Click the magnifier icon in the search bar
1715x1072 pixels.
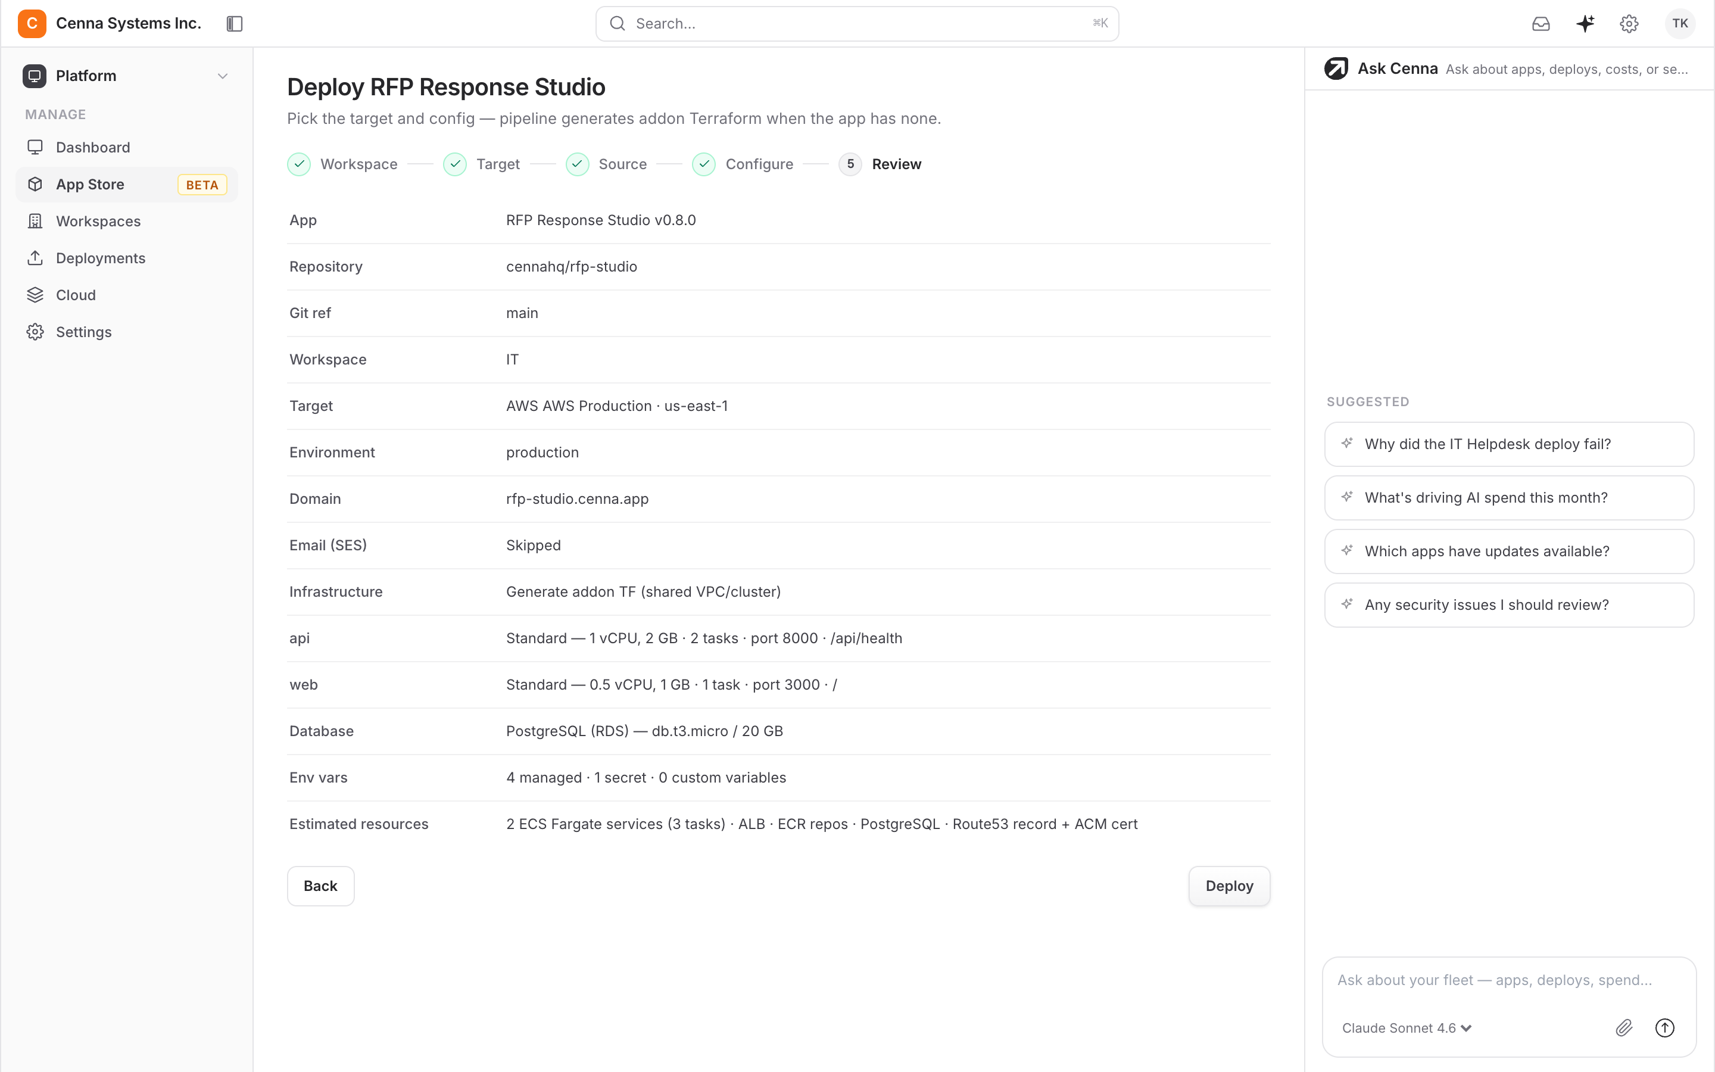(x=618, y=23)
